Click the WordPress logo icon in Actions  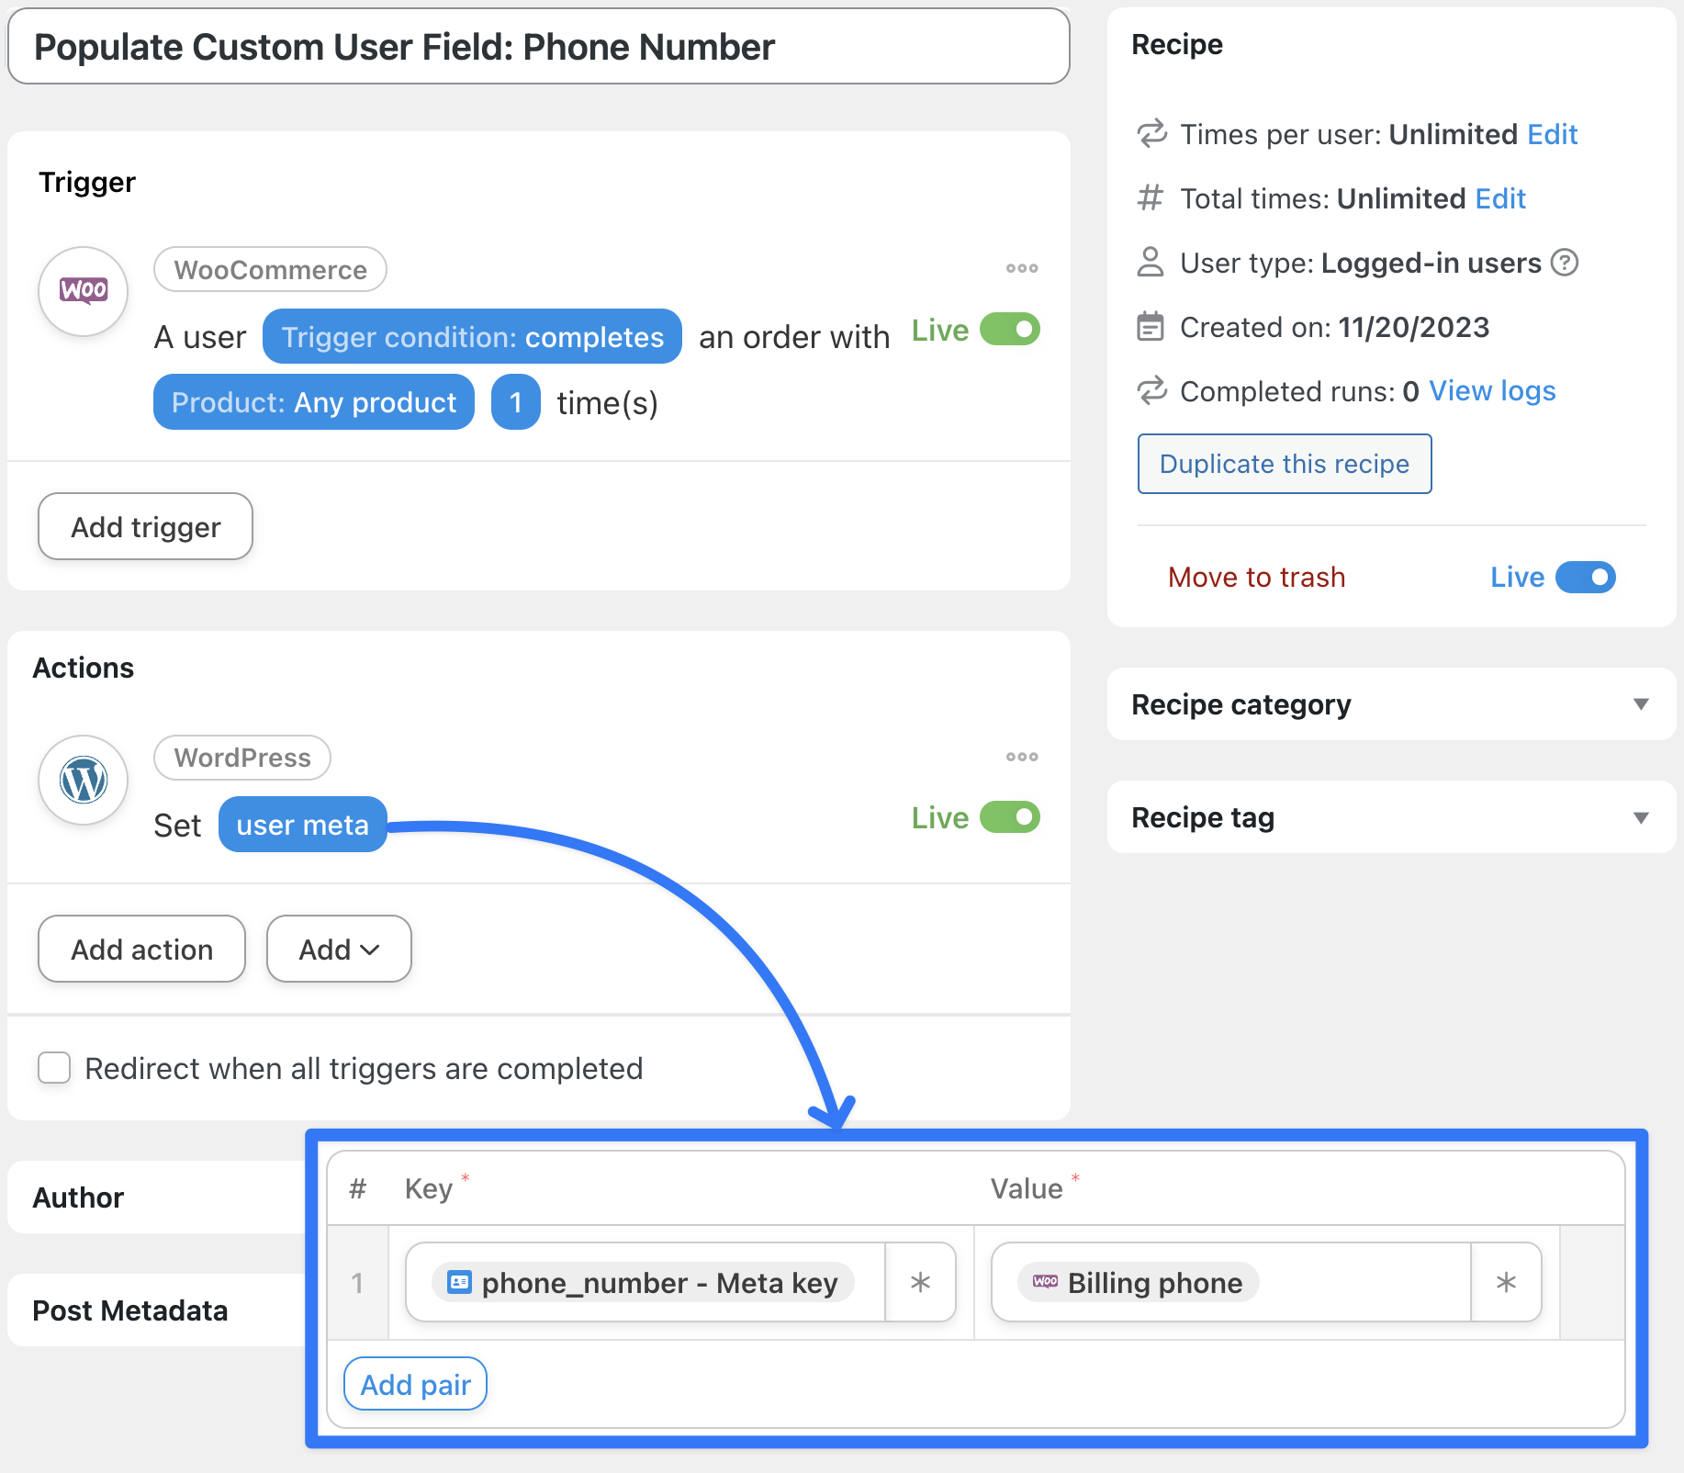[83, 781]
